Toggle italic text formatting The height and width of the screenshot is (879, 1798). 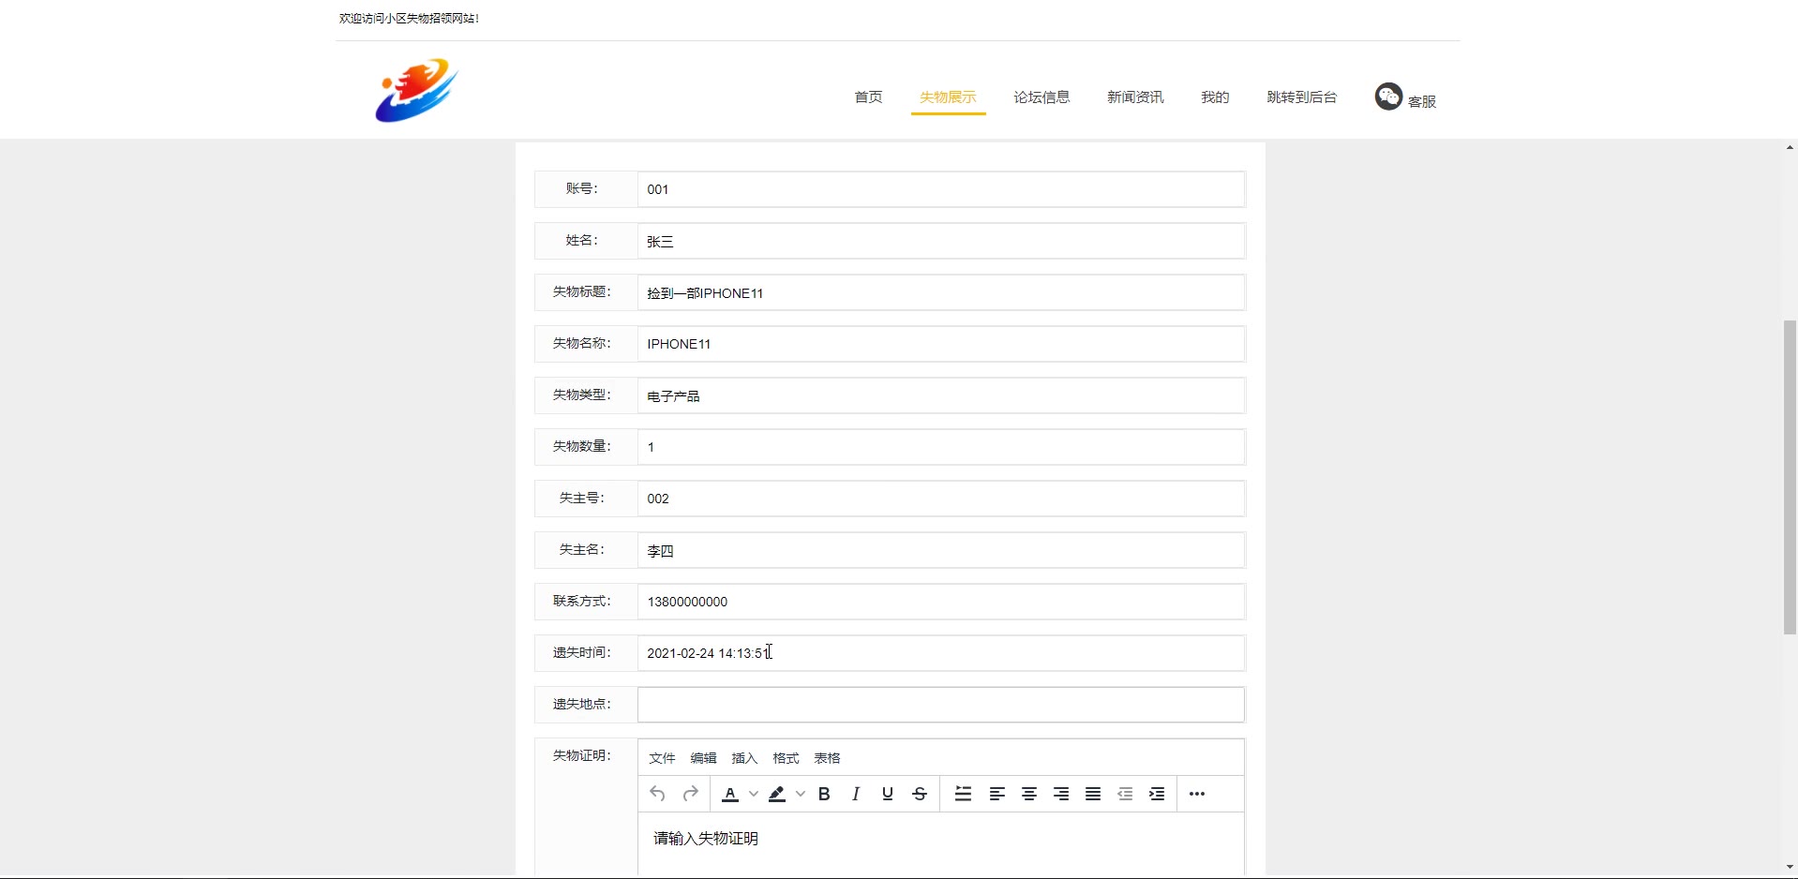pos(856,794)
